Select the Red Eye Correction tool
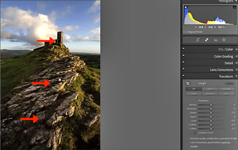The image size is (238, 150). [215, 40]
